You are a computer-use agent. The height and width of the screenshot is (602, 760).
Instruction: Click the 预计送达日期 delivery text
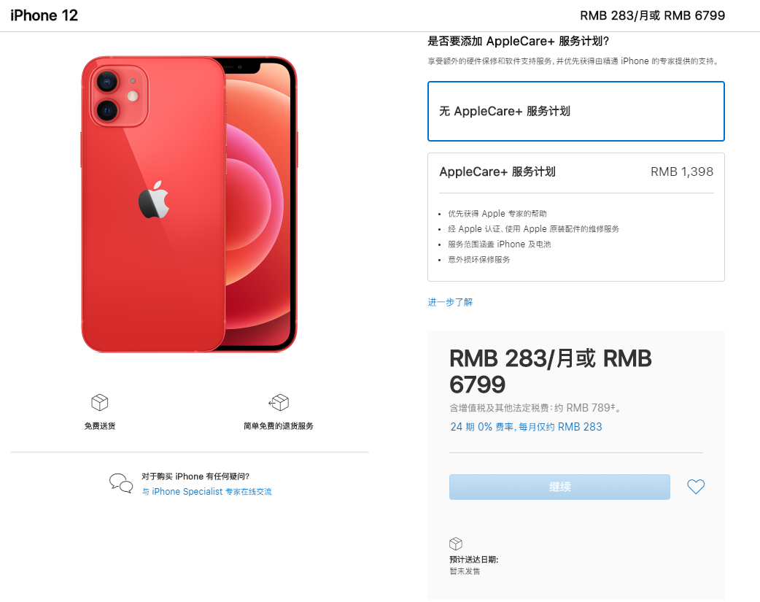473,560
